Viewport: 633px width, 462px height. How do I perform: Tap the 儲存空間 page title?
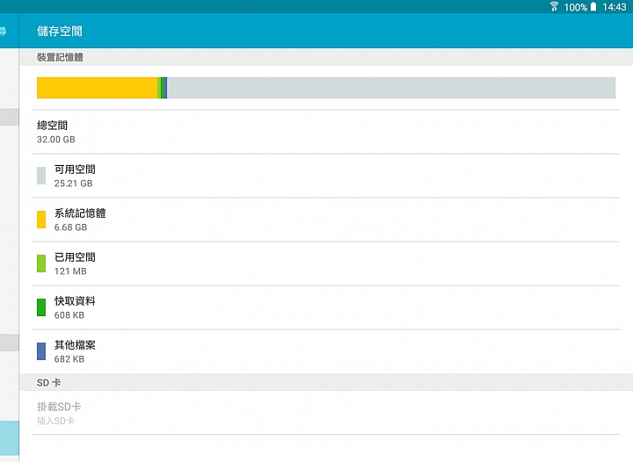(60, 31)
